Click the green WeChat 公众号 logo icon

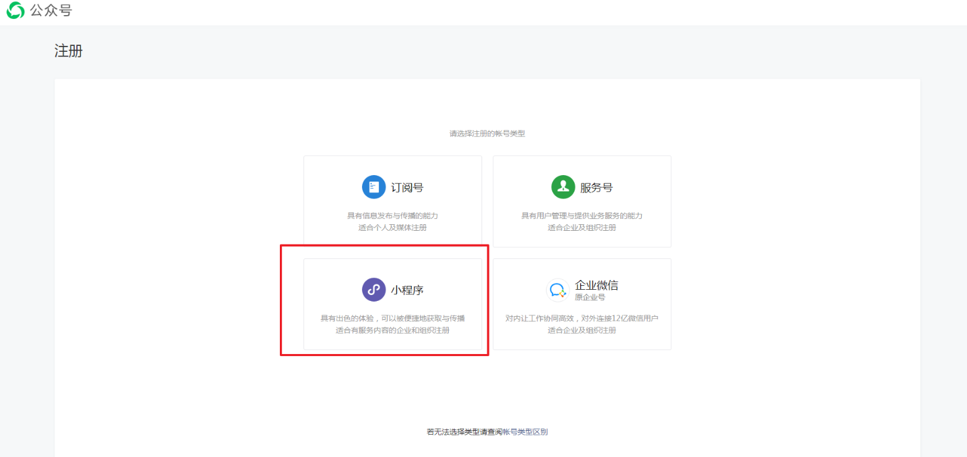point(16,10)
